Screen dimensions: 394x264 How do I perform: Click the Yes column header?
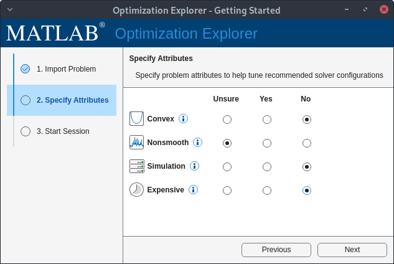click(x=266, y=99)
